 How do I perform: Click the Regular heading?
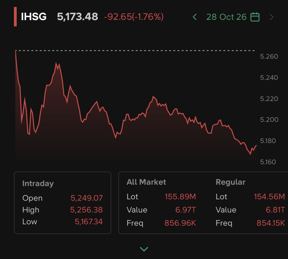tap(231, 182)
